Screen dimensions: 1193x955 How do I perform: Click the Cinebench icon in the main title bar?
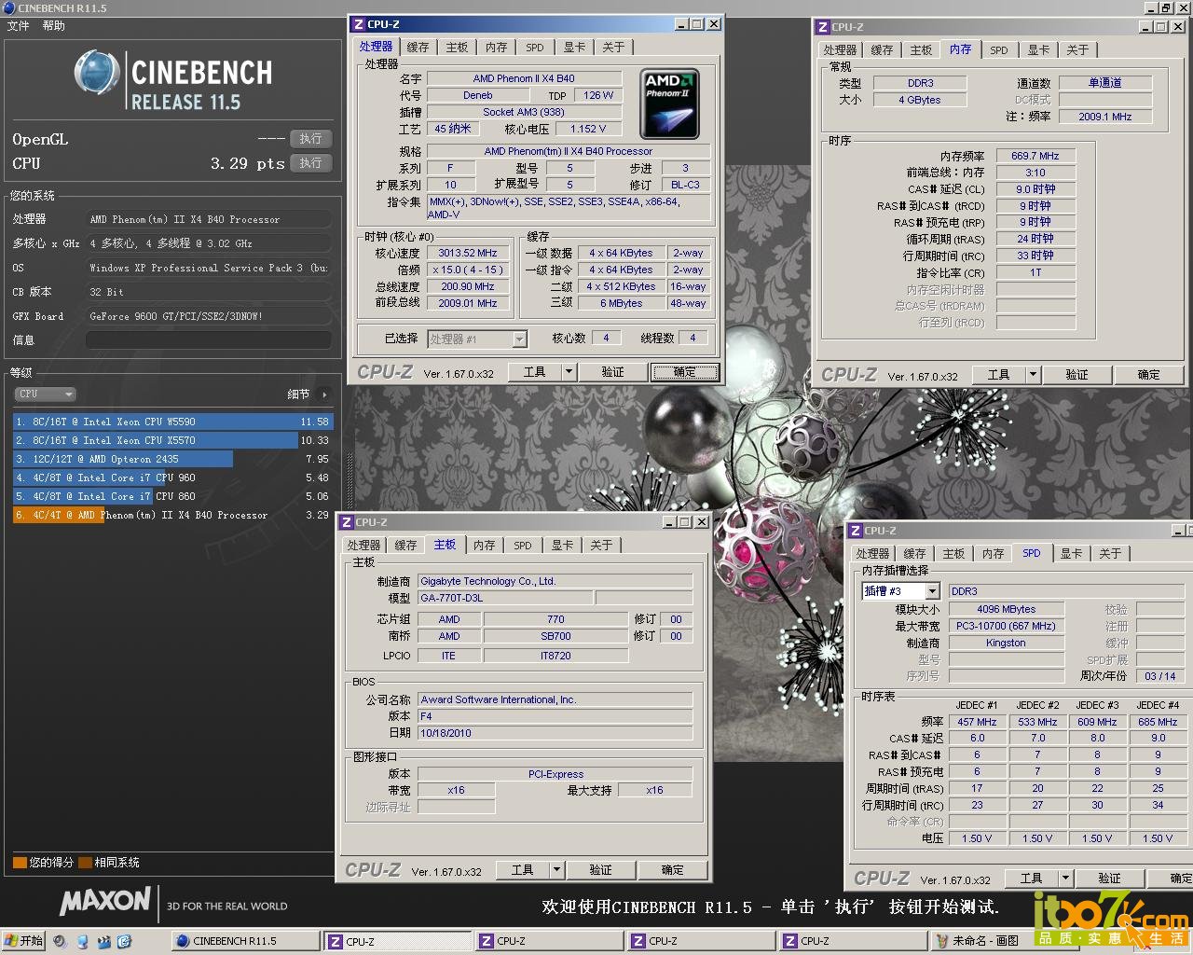pos(8,7)
